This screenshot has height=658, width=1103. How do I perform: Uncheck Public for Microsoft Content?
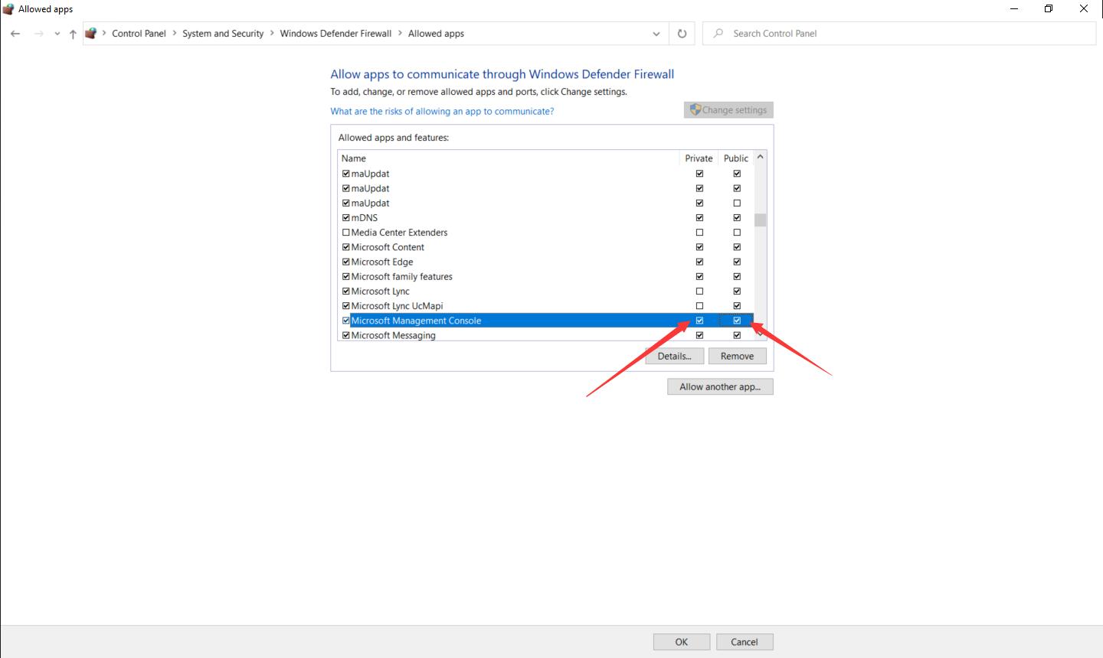(x=737, y=247)
